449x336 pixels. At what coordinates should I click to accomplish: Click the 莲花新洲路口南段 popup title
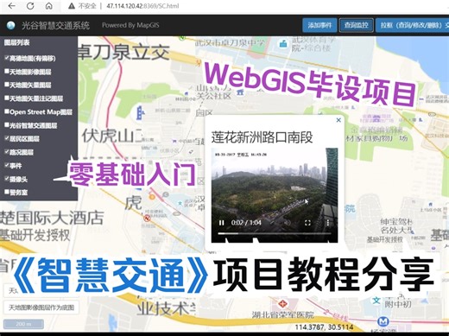point(262,137)
